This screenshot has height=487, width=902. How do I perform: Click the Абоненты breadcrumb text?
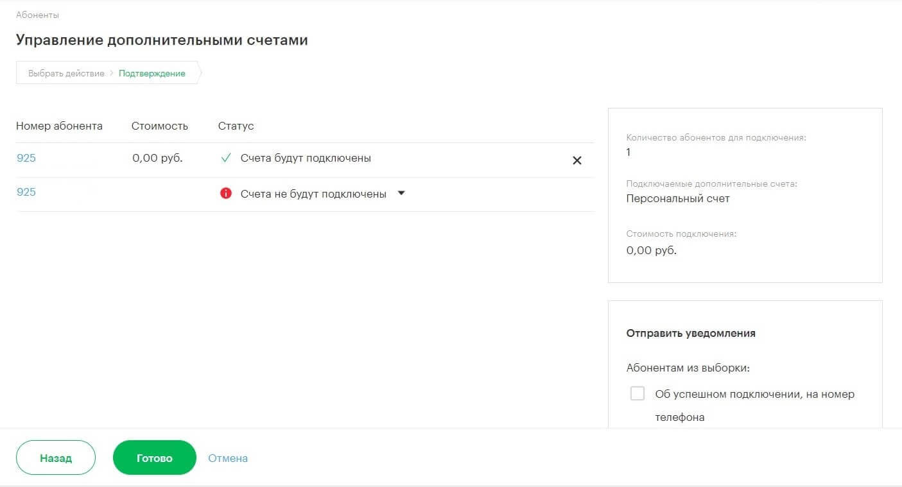pos(37,14)
